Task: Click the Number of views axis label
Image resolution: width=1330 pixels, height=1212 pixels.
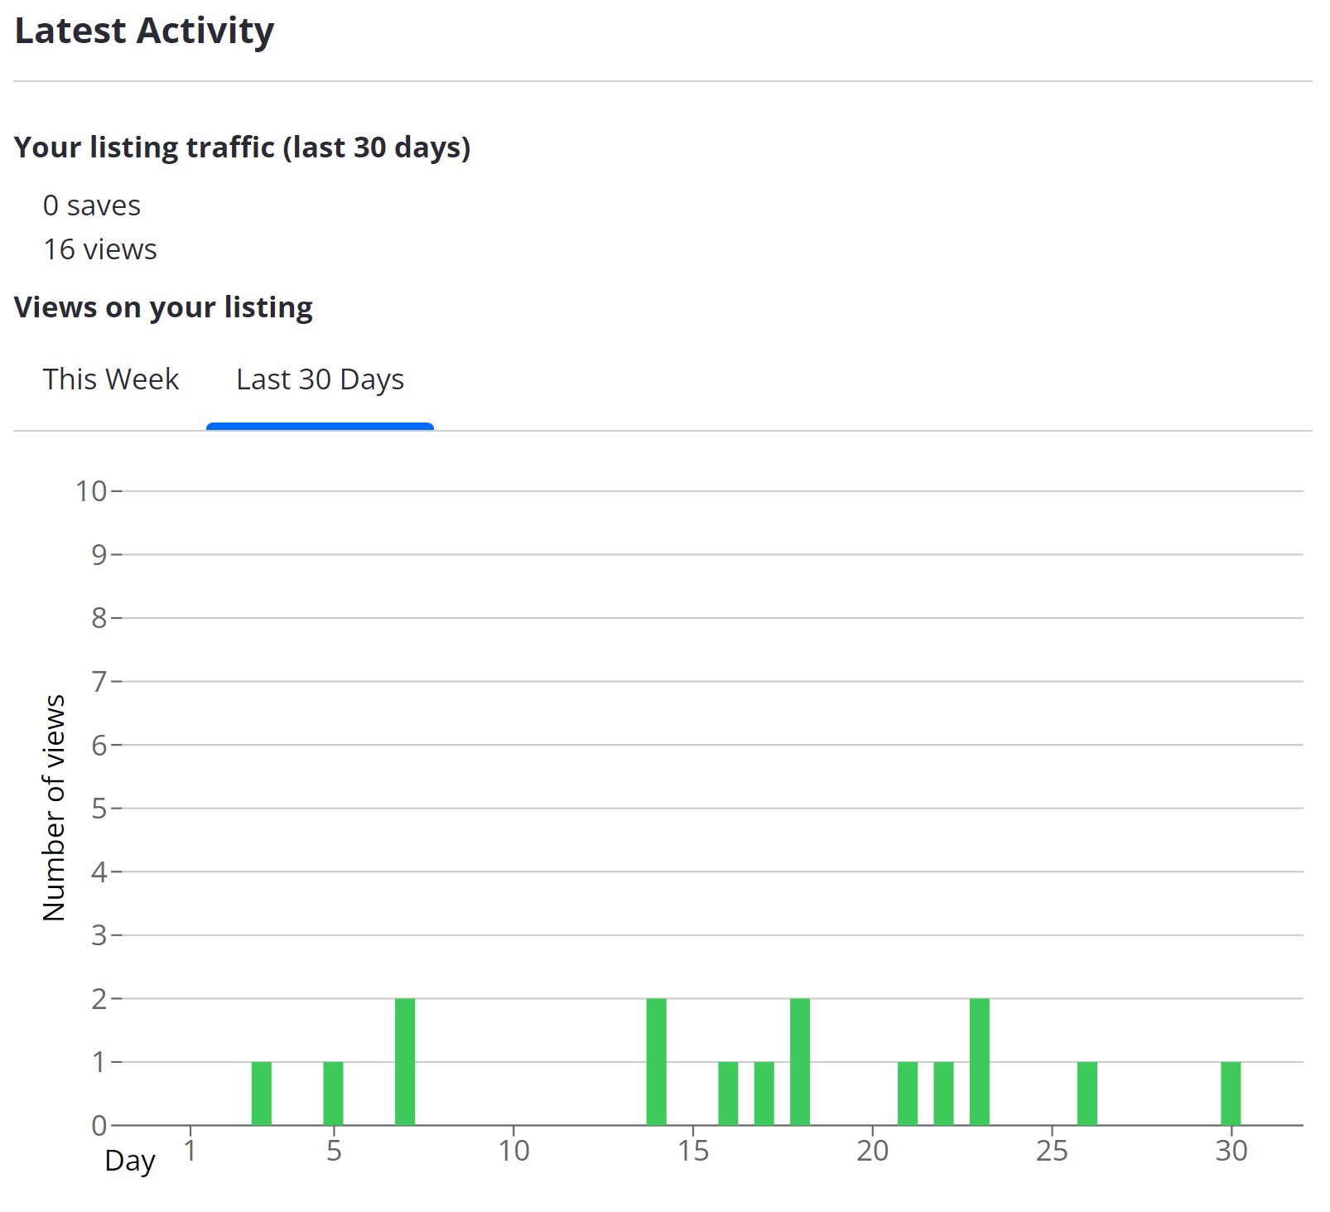Action: tap(54, 808)
